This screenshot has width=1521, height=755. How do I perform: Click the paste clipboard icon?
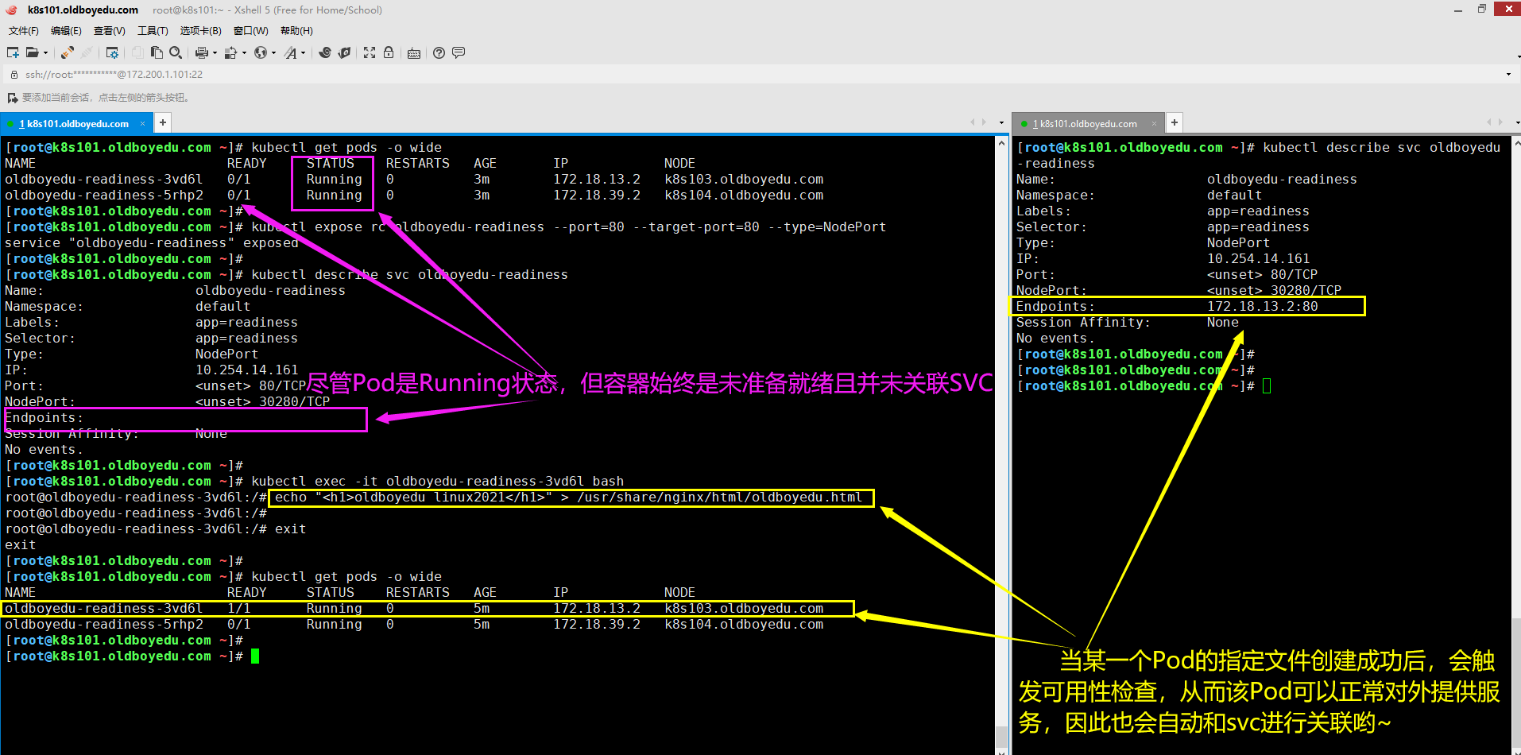[x=157, y=52]
